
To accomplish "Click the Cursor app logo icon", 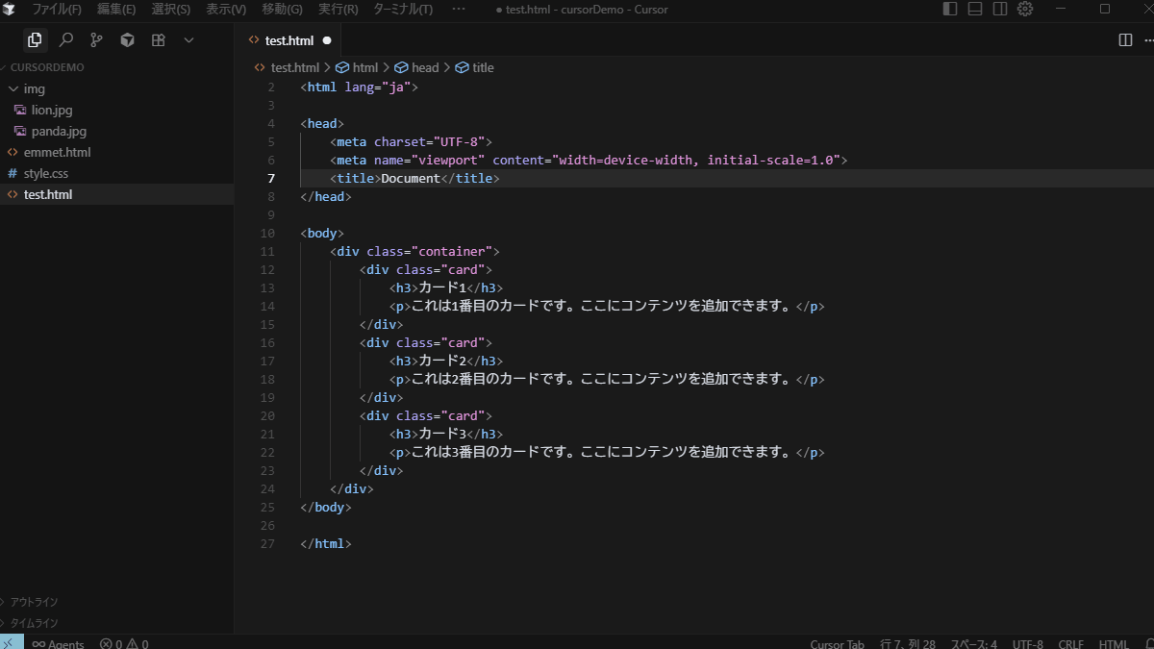I will point(9,10).
